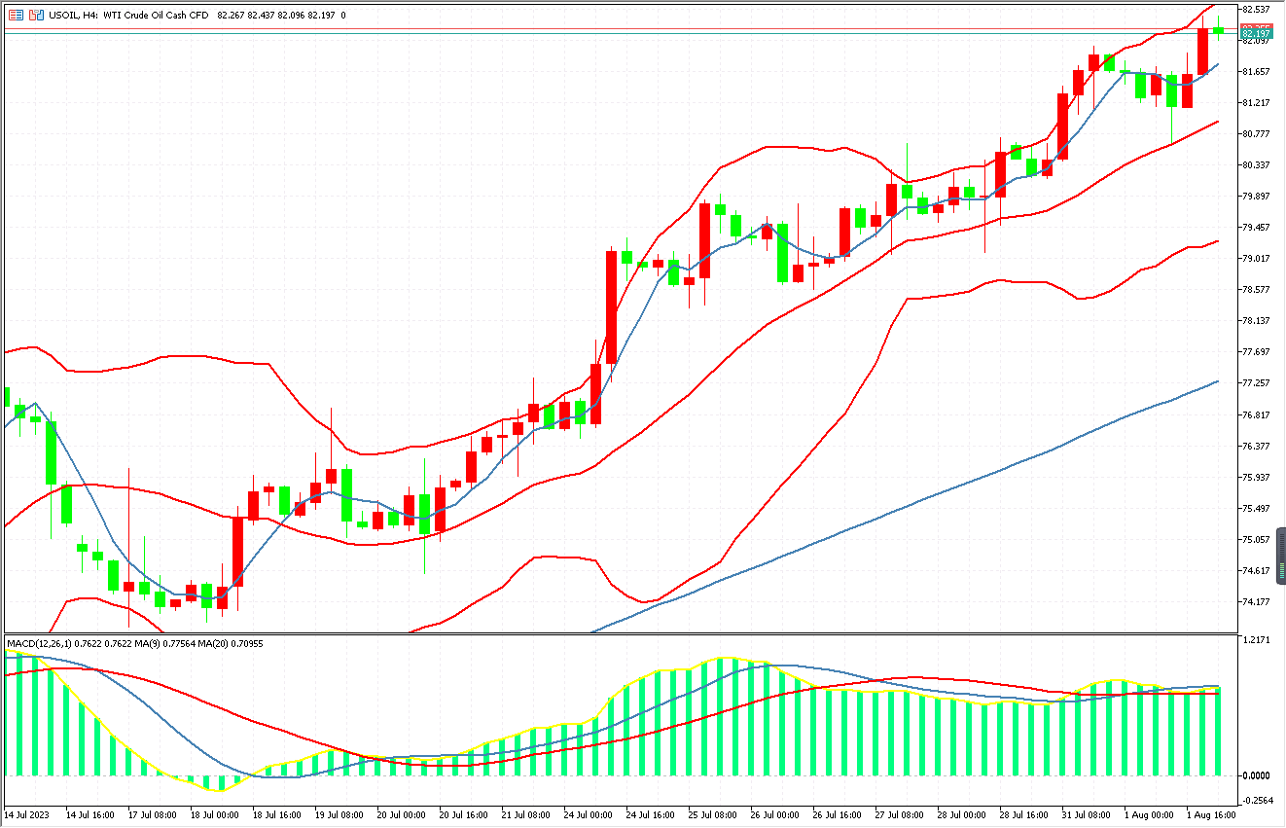
Task: Click the 82.537 price scale label
Action: [x=1254, y=9]
